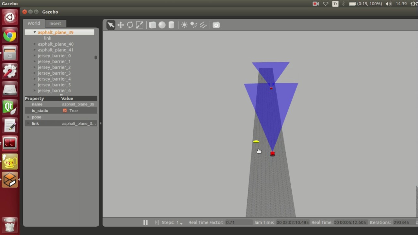Open the system volume indicator
Screen dimensions: 418x235
[388, 4]
